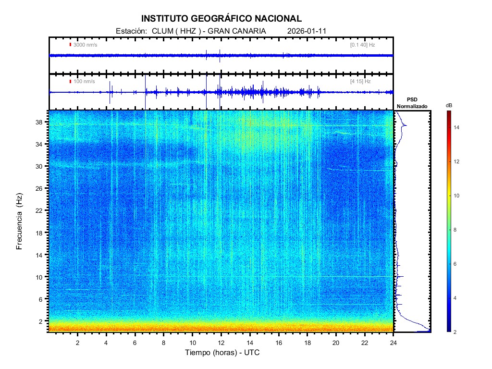
Task: Click the [0.1 40] Hz filter label
Action: (362, 45)
